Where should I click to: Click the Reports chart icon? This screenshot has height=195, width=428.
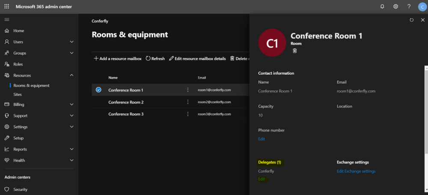7,149
